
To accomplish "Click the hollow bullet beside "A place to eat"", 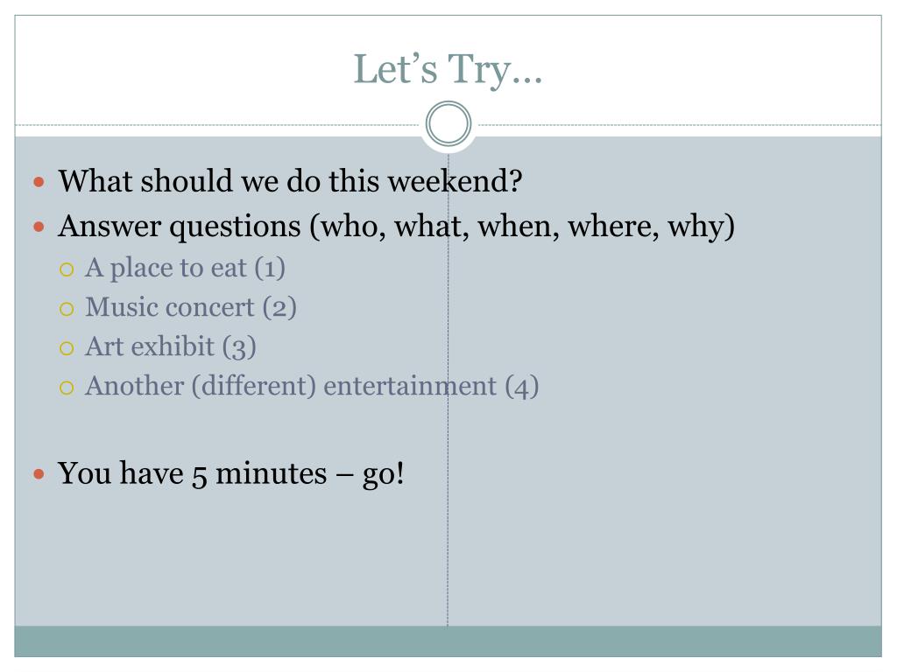I will [67, 269].
